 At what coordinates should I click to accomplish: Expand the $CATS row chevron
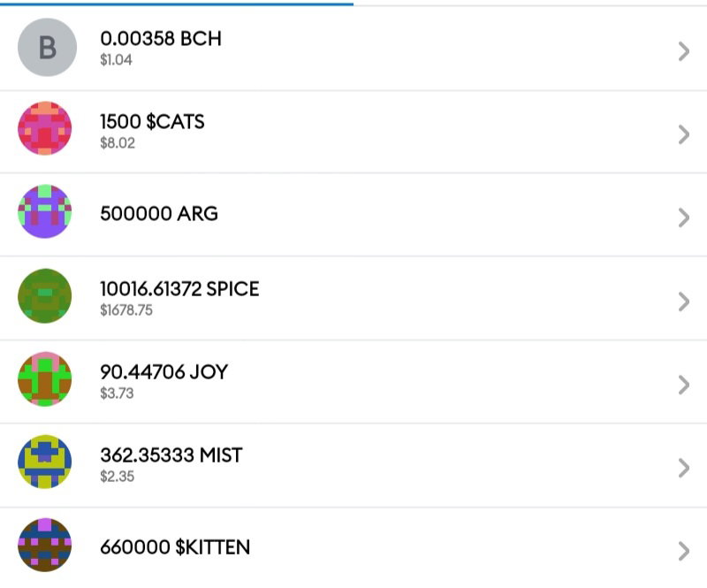684,134
